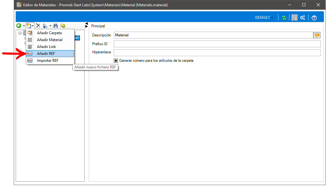This screenshot has width=327, height=186.
Task: Click the list view icon in blue bar
Action: click(295, 18)
